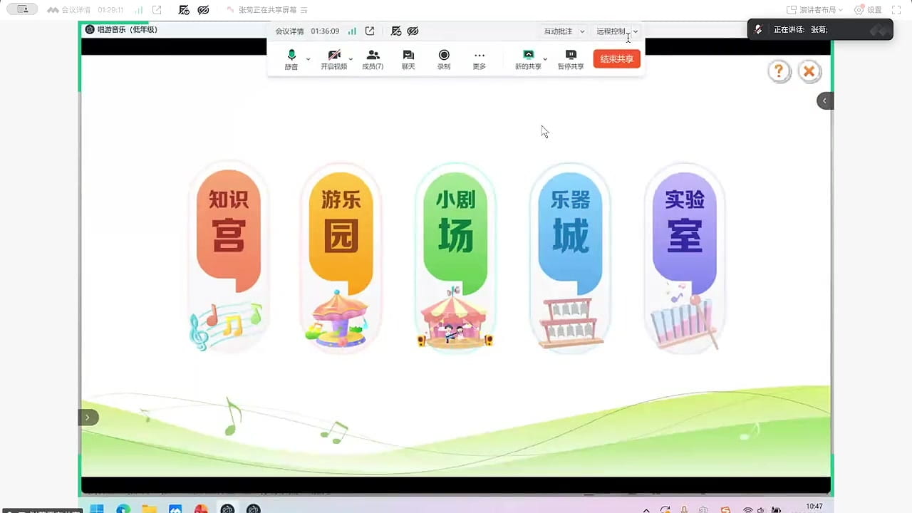The height and width of the screenshot is (513, 912).
Task: Click the taskbar clock showing 10:47
Action: pyautogui.click(x=814, y=507)
